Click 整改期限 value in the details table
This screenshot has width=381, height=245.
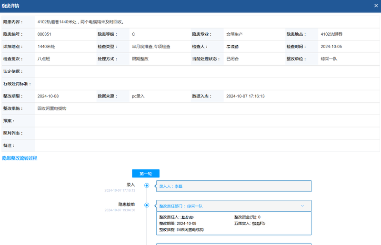[48, 96]
